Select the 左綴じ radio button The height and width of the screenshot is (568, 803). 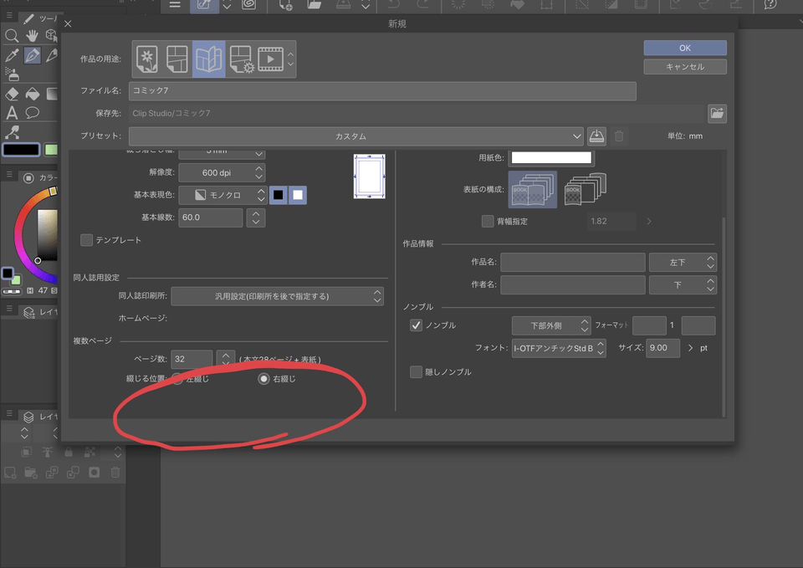(x=177, y=379)
